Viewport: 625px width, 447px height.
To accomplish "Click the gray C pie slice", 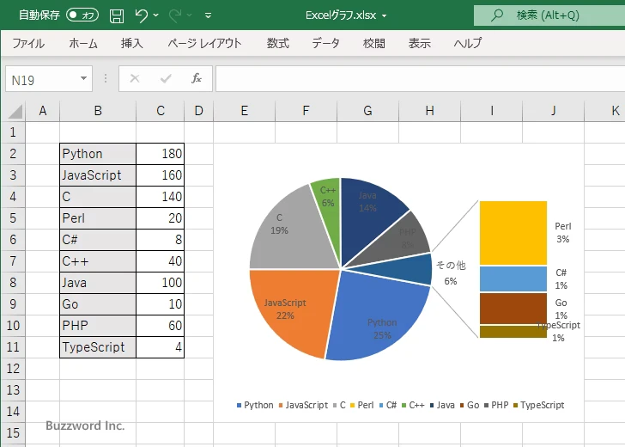I will tap(297, 243).
